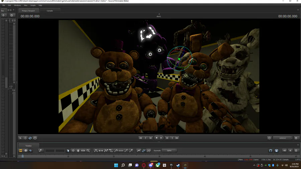This screenshot has width=301, height=169.
Task: Open Windows Start menu on taskbar
Action: click(x=116, y=165)
